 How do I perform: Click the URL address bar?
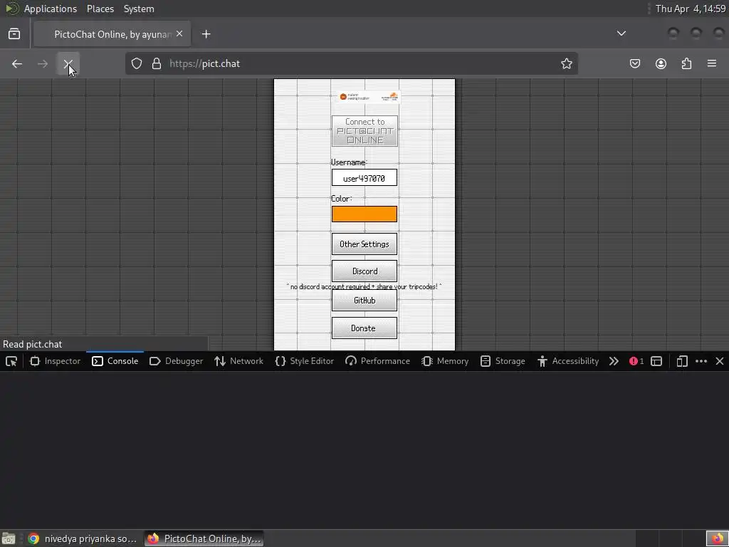click(x=352, y=63)
